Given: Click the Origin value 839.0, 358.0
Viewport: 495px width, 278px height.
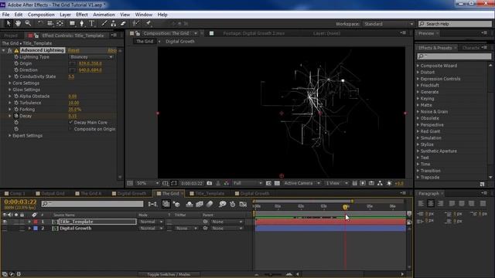Looking at the screenshot, I should tap(90, 63).
